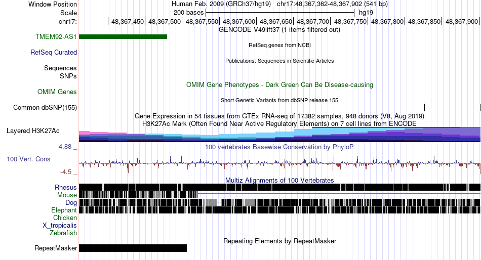Click the GENCODE V49lift37 track title
The width and height of the screenshot is (481, 260).
coord(279,30)
